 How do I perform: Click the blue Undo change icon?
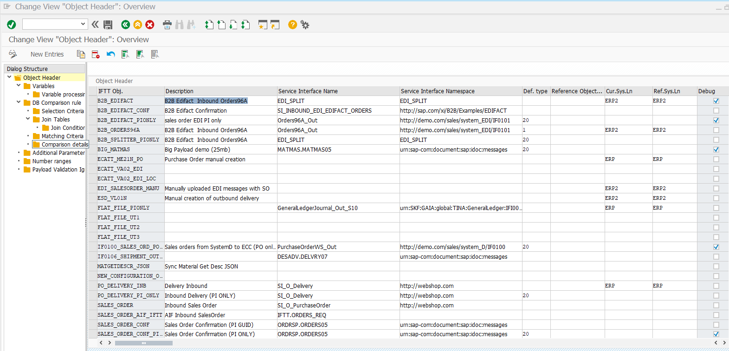pos(110,54)
